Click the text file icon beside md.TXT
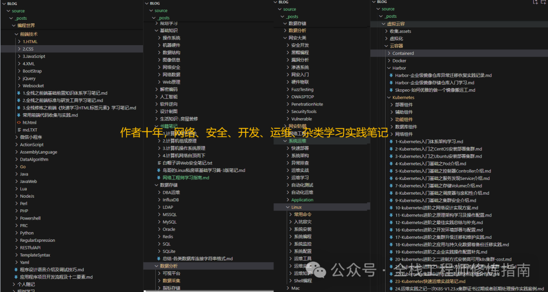The width and height of the screenshot is (548, 292). click(x=19, y=130)
